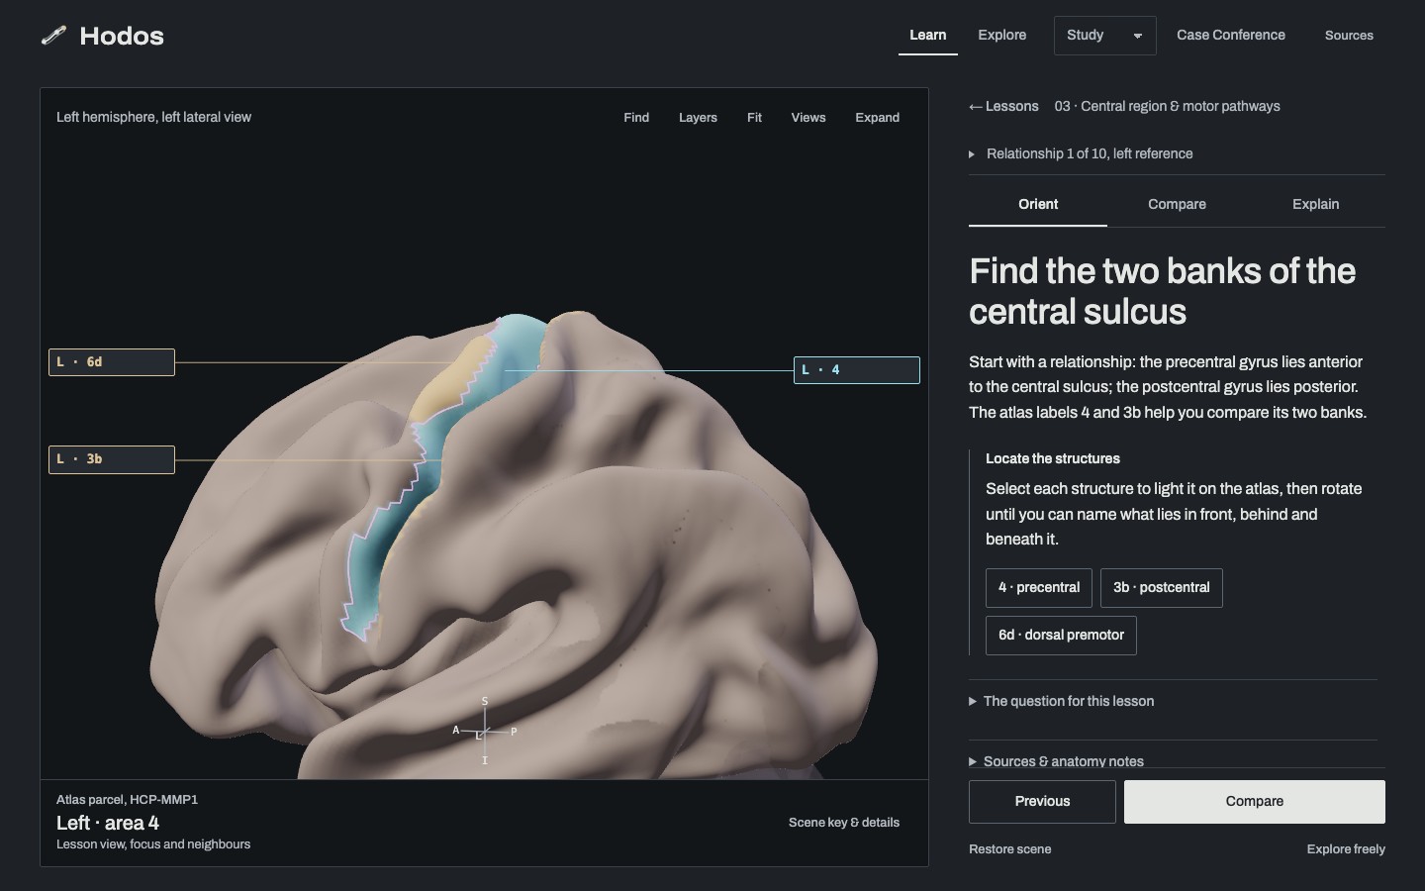Highlight the 6d · dorsal premotor structure
This screenshot has height=891, width=1425.
click(1061, 636)
